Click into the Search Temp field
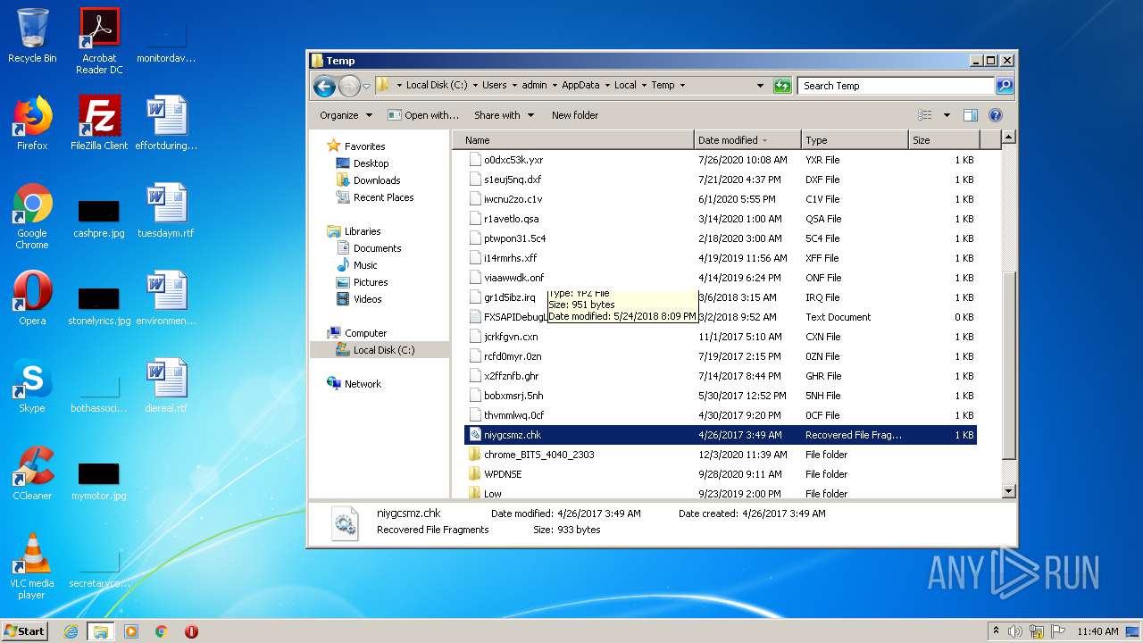The height and width of the screenshot is (643, 1143). click(896, 86)
